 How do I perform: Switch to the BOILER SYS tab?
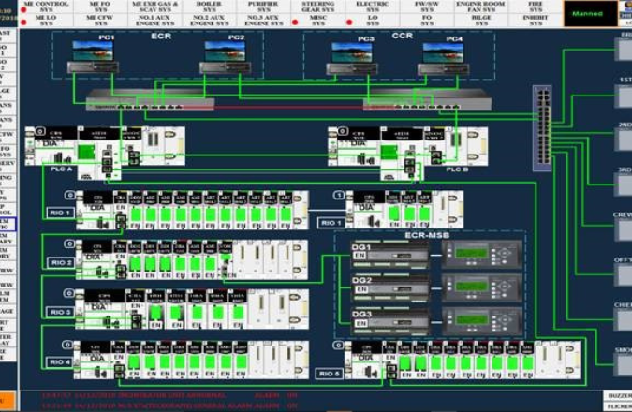click(209, 7)
